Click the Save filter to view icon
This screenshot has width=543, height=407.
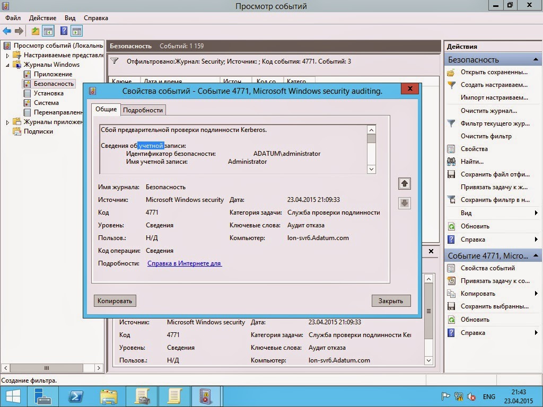(x=451, y=200)
